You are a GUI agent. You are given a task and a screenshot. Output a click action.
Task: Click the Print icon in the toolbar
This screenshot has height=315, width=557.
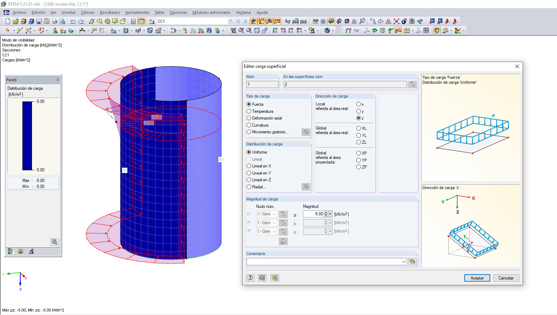tap(55, 21)
